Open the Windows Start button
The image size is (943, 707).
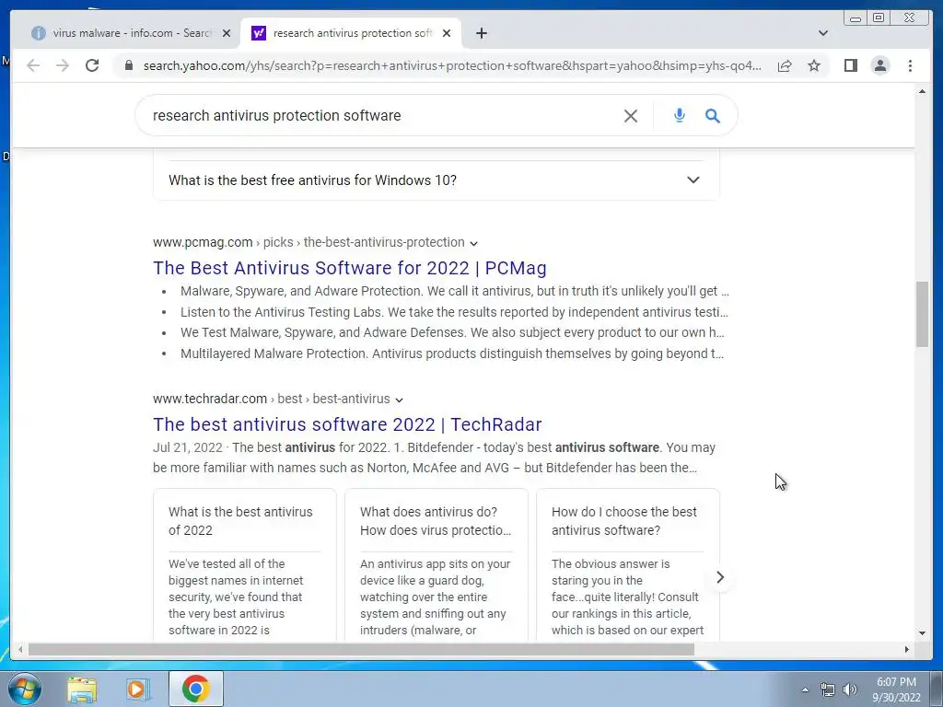pos(25,689)
